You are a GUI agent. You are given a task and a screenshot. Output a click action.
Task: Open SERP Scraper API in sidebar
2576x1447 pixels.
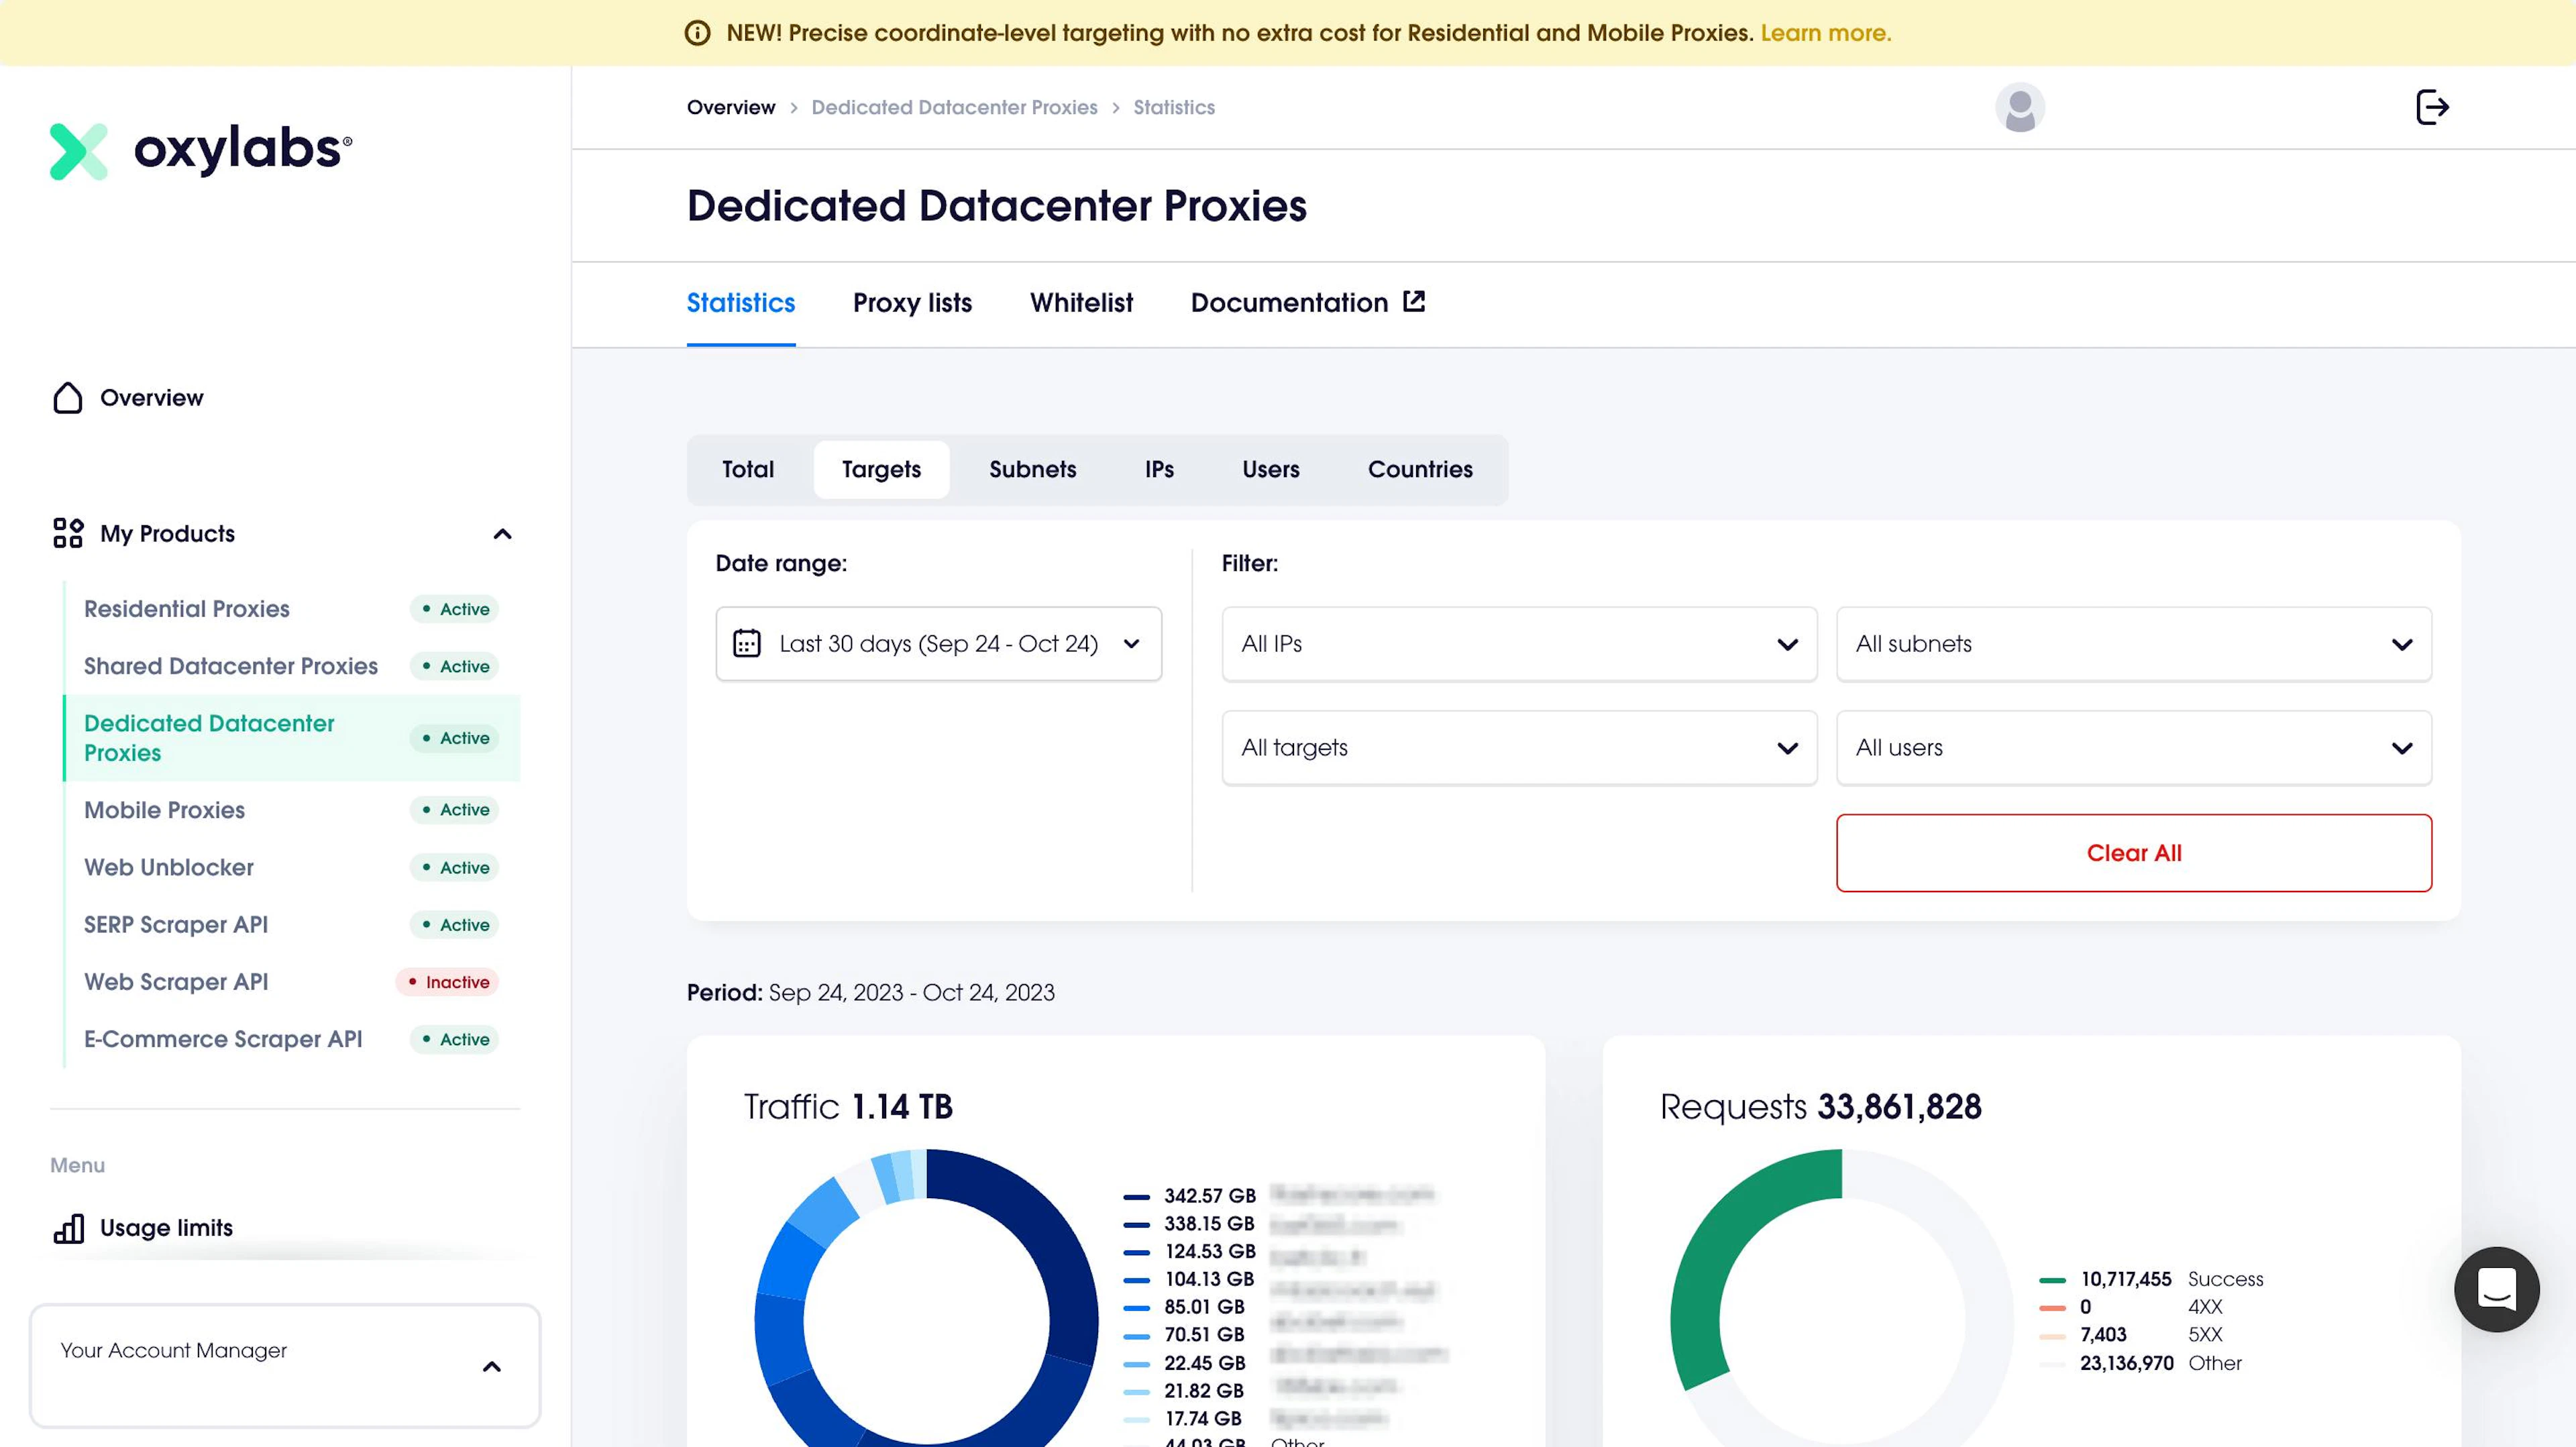pos(176,925)
